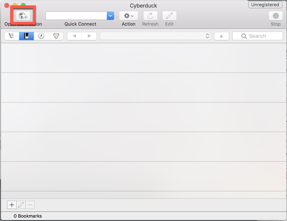Image resolution: width=287 pixels, height=221 pixels.
Task: Click the Edit pencil toolbar button
Action: pyautogui.click(x=169, y=16)
